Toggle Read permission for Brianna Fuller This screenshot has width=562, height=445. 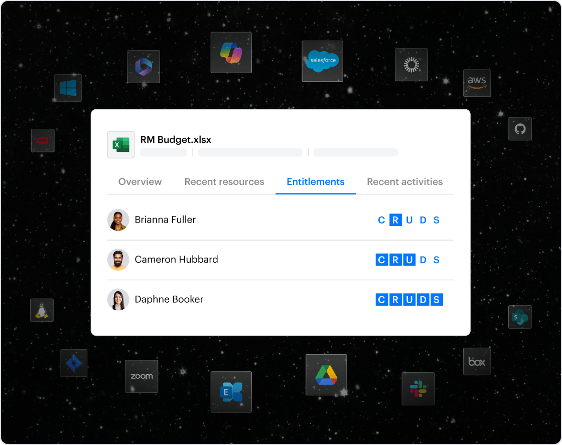tap(395, 220)
